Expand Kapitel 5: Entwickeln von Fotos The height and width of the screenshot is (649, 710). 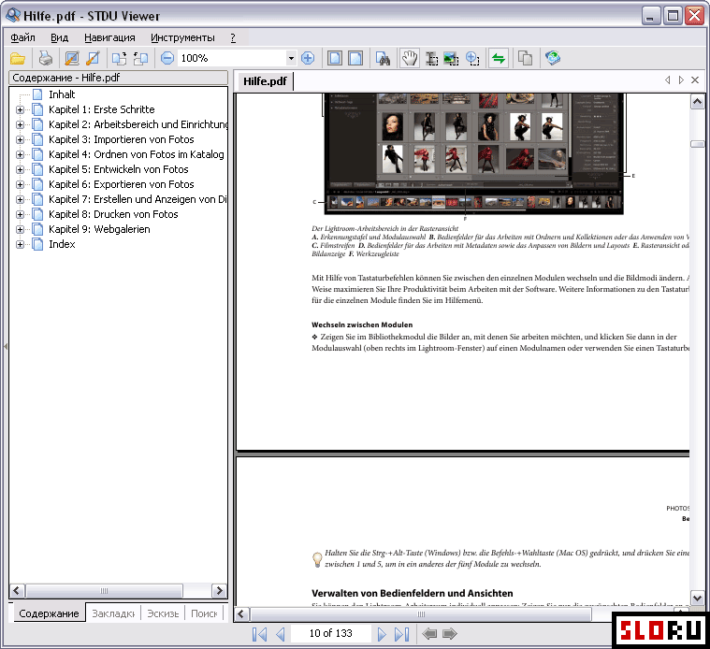tap(20, 169)
